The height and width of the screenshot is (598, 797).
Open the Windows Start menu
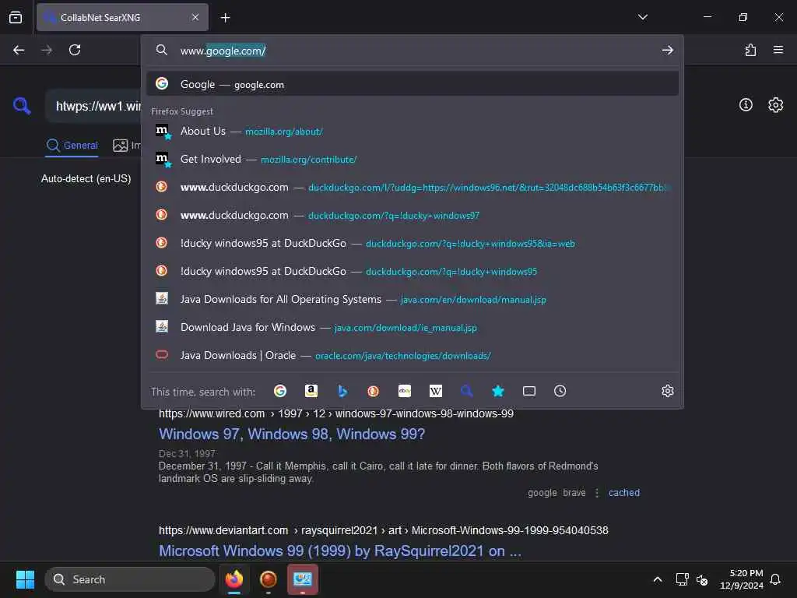[25, 579]
